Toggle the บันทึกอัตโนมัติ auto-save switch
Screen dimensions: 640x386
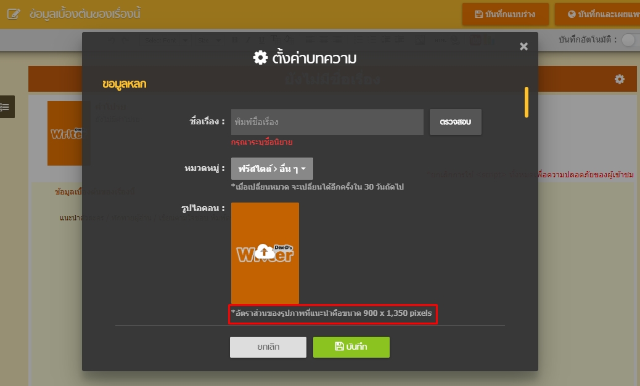coord(630,40)
